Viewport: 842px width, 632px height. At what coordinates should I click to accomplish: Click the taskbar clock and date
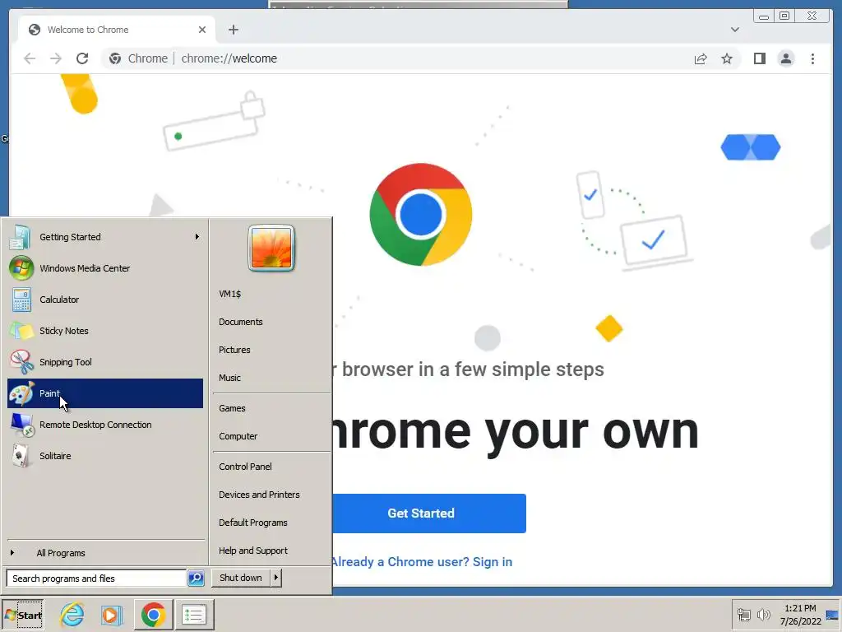click(x=800, y=615)
